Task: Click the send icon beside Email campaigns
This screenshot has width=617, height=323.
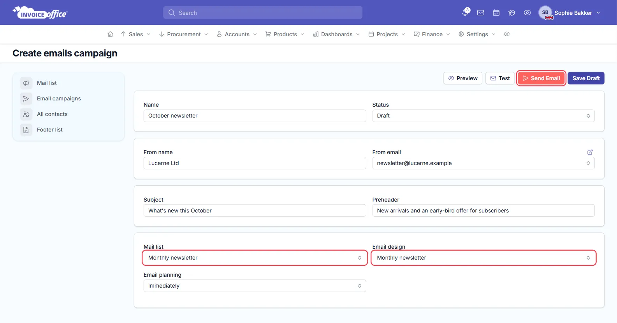Action: tap(26, 98)
